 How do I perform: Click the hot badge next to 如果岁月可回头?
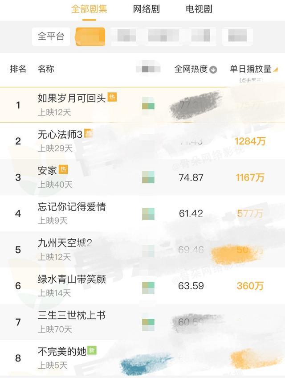tap(112, 97)
